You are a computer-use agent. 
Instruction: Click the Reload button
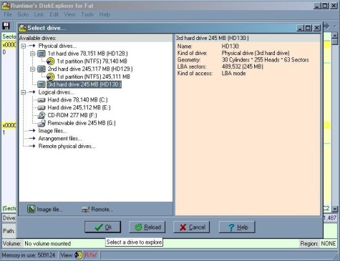point(147,227)
